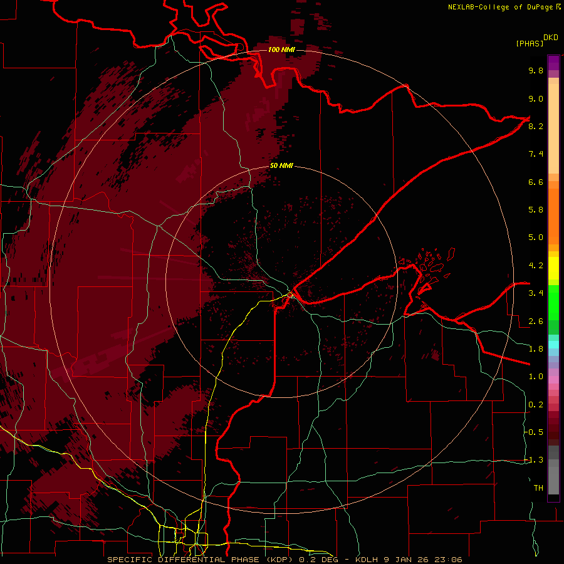The width and height of the screenshot is (564, 564).
Task: Click the cyan band of the color bar
Action: (x=553, y=345)
